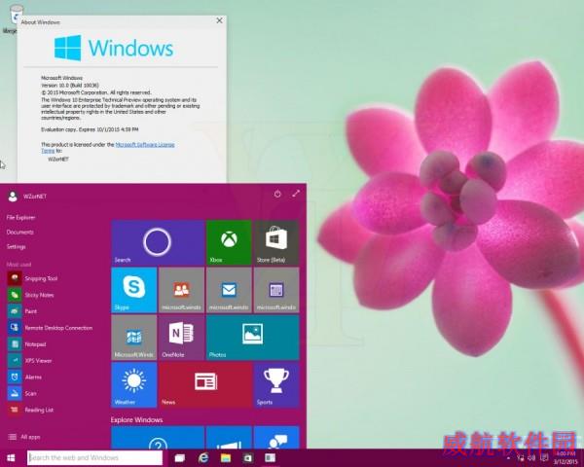Open the Recycle Bin desktop icon

(x=15, y=18)
